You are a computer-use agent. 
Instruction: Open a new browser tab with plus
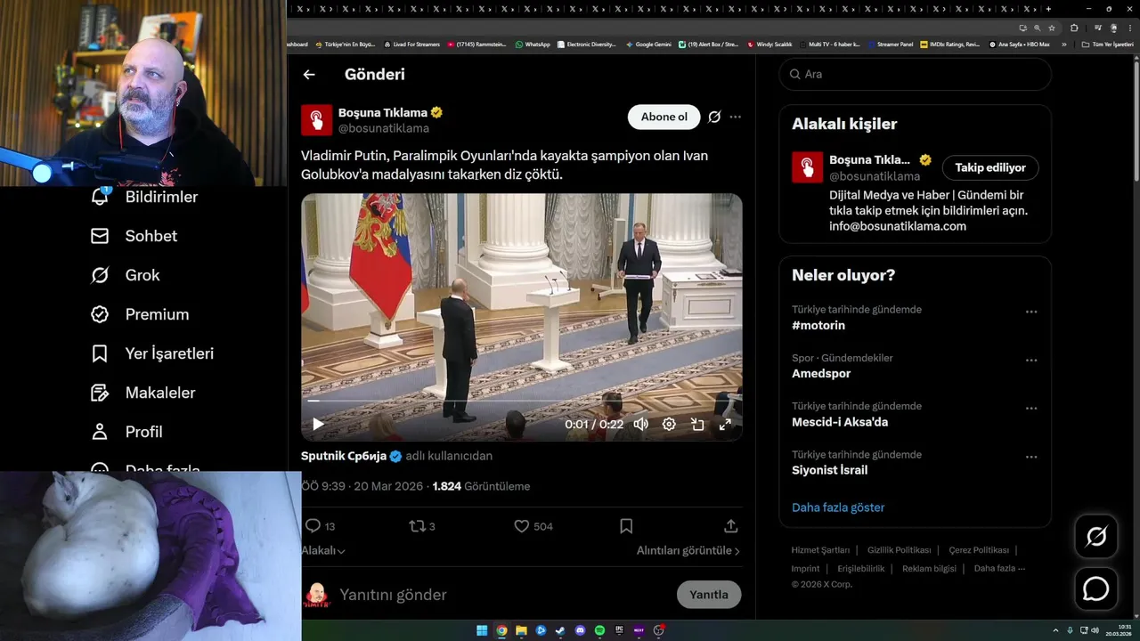pos(1048,9)
